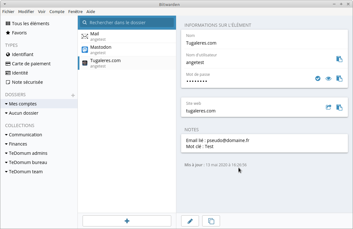The width and height of the screenshot is (353, 229).
Task: Open the Fichier menu
Action: click(8, 11)
